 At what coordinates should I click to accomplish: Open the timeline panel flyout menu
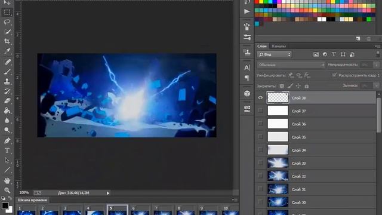(234, 200)
